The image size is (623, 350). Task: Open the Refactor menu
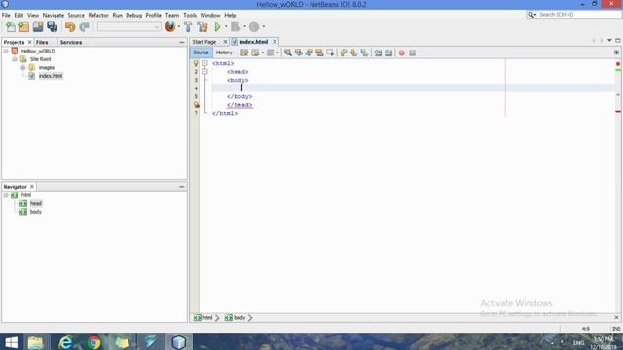coord(98,16)
